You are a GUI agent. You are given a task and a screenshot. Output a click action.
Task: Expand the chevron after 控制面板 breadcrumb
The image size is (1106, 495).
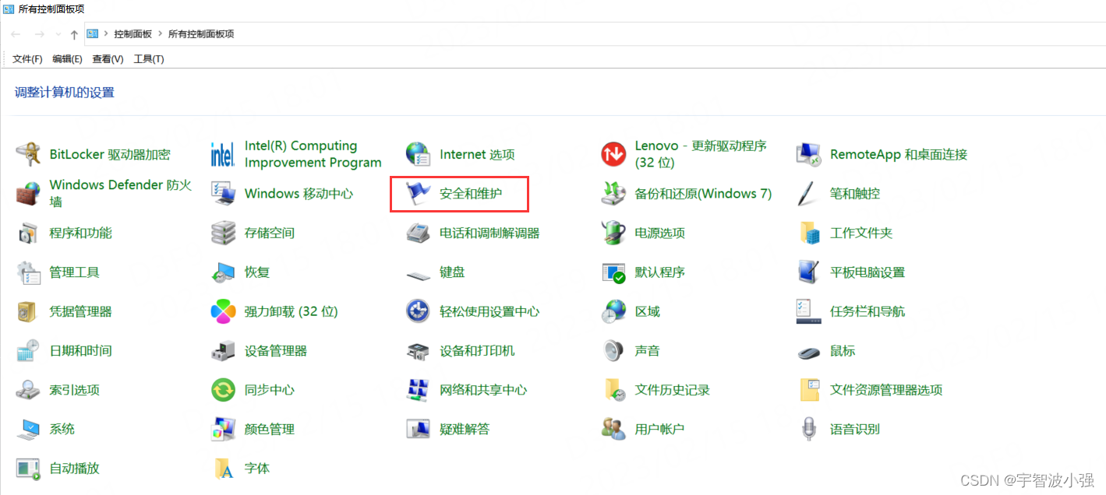click(x=160, y=34)
